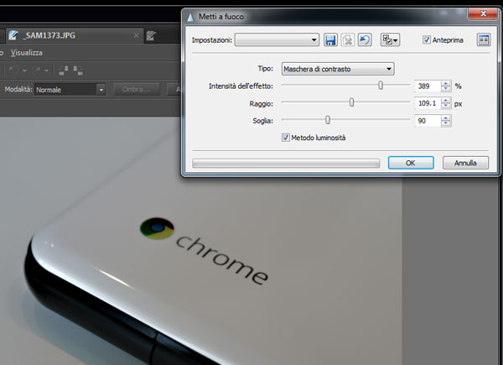Toggle the Anteprima checkbox
This screenshot has width=503, height=365.
point(427,39)
